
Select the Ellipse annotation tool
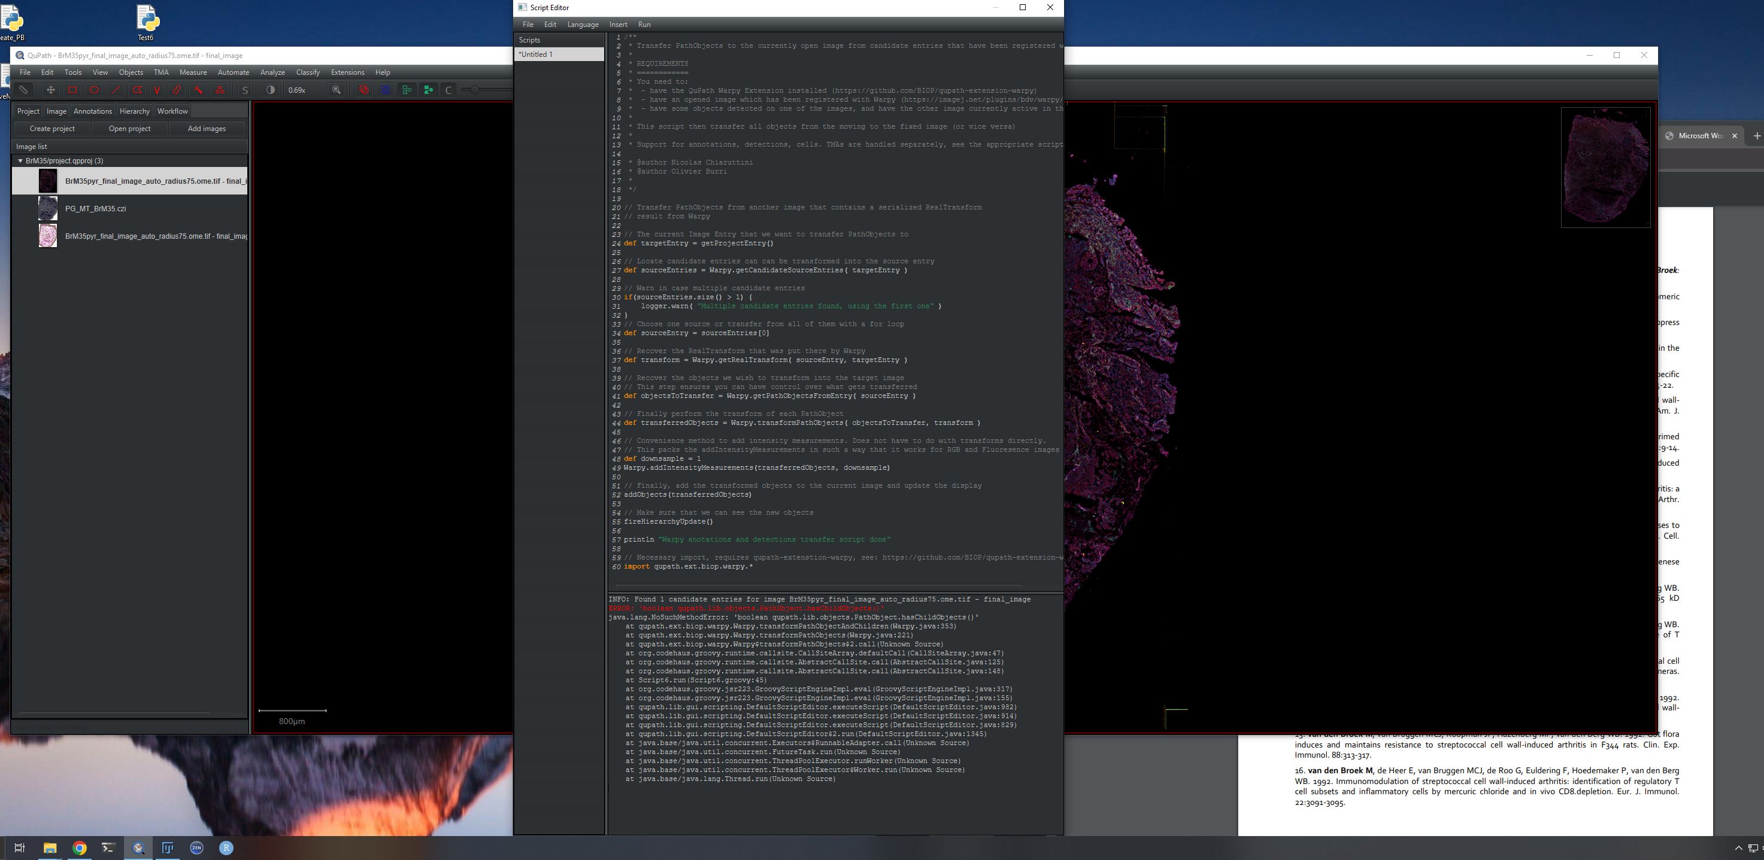(x=94, y=90)
